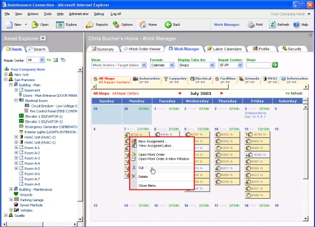Select the Grounds shop tab
Viewport: 315px width, 227px height.
point(249,80)
